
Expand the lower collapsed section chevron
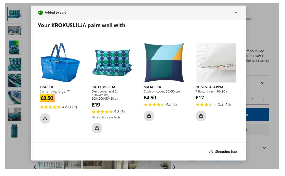point(265,148)
